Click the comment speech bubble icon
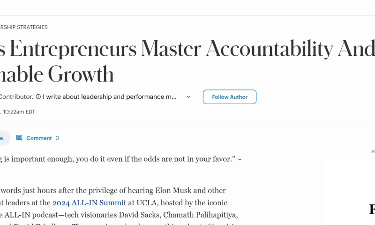 pos(19,138)
